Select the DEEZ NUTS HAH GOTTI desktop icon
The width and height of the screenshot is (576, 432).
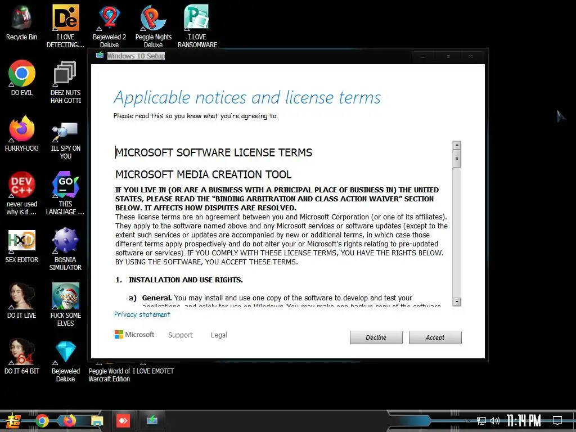click(65, 82)
